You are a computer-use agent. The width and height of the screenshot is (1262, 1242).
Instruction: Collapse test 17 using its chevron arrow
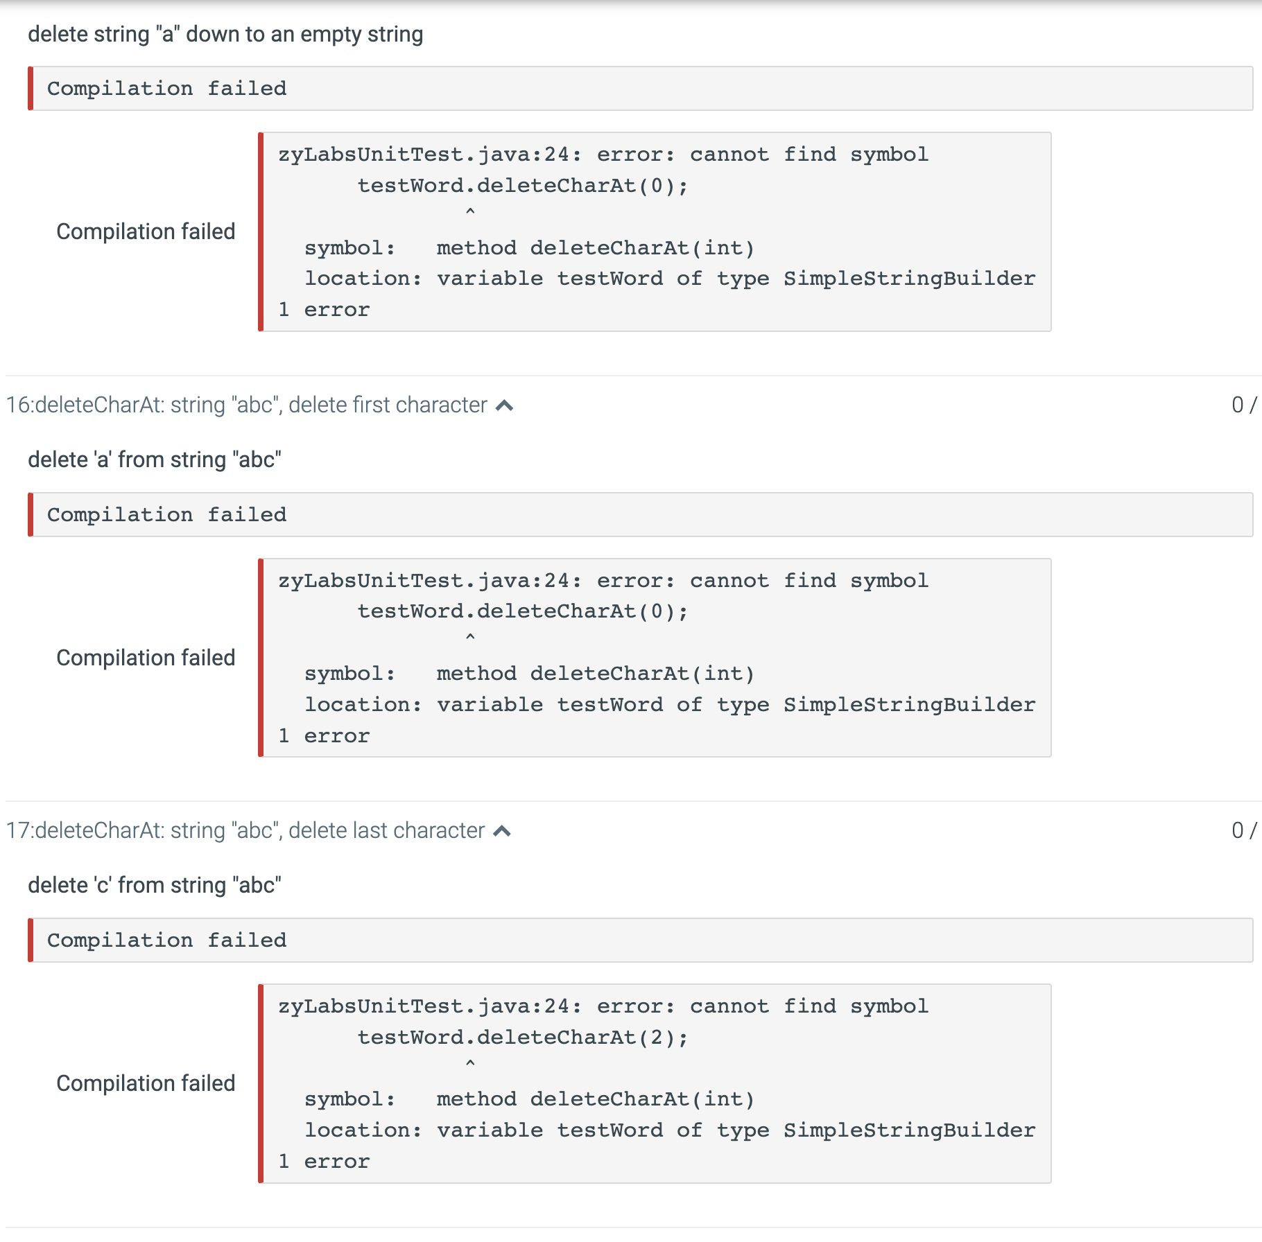[502, 831]
